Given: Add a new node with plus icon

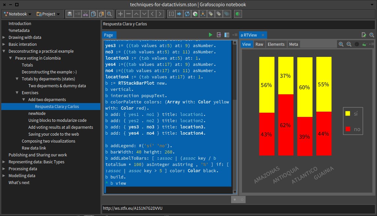Looking at the screenshot, I should coord(120,14).
